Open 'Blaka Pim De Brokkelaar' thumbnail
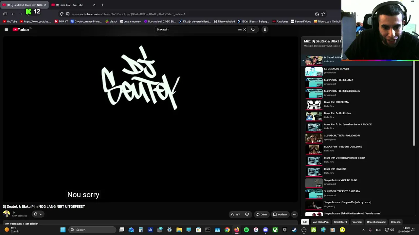The width and height of the screenshot is (419, 235). coord(314,116)
